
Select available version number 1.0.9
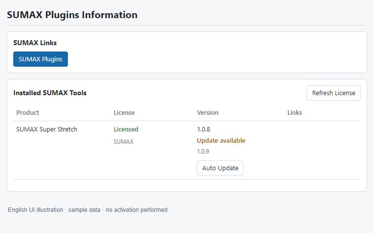point(203,152)
